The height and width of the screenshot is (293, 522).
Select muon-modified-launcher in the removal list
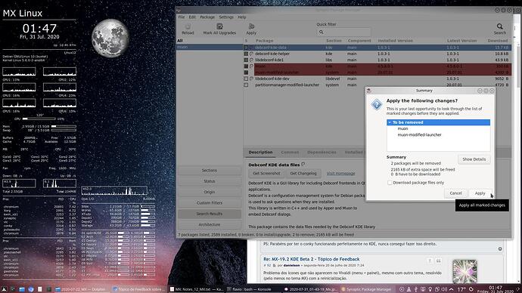pyautogui.click(x=419, y=135)
